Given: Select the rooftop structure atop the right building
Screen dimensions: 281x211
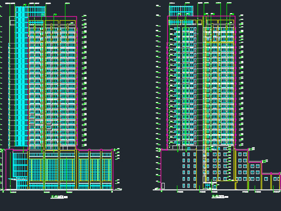Looking at the screenshot, I should pos(181,10).
